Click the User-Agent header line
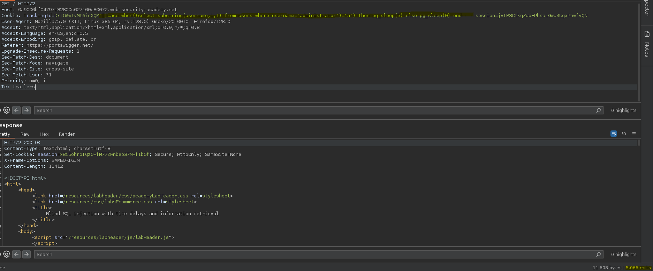Image resolution: width=653 pixels, height=271 pixels. pos(116,22)
